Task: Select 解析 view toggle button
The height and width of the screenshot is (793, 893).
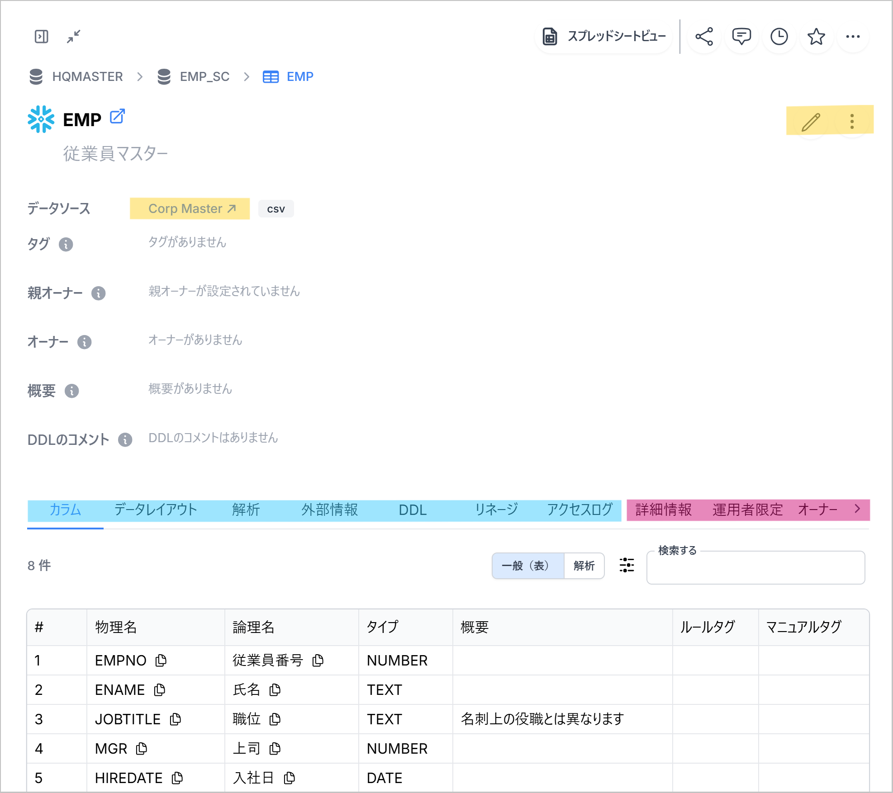Action: click(584, 566)
